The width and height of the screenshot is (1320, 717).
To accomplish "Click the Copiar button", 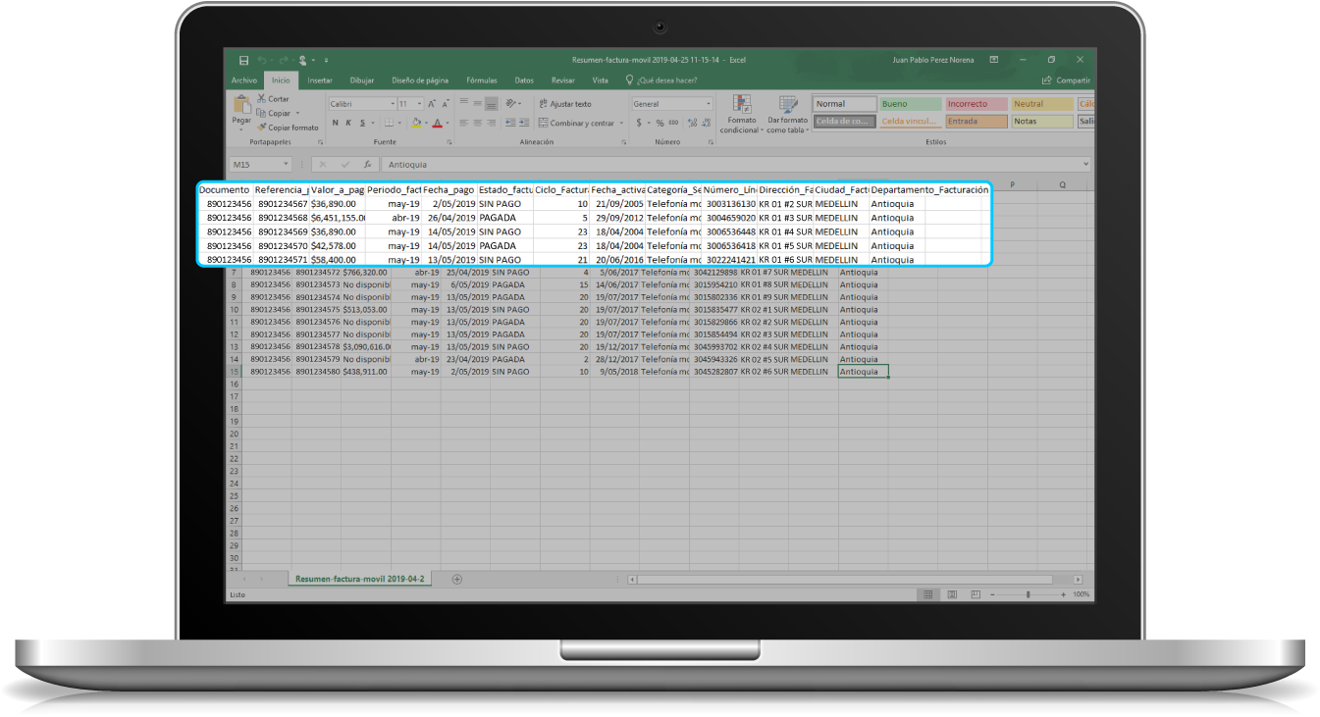I will pyautogui.click(x=275, y=113).
